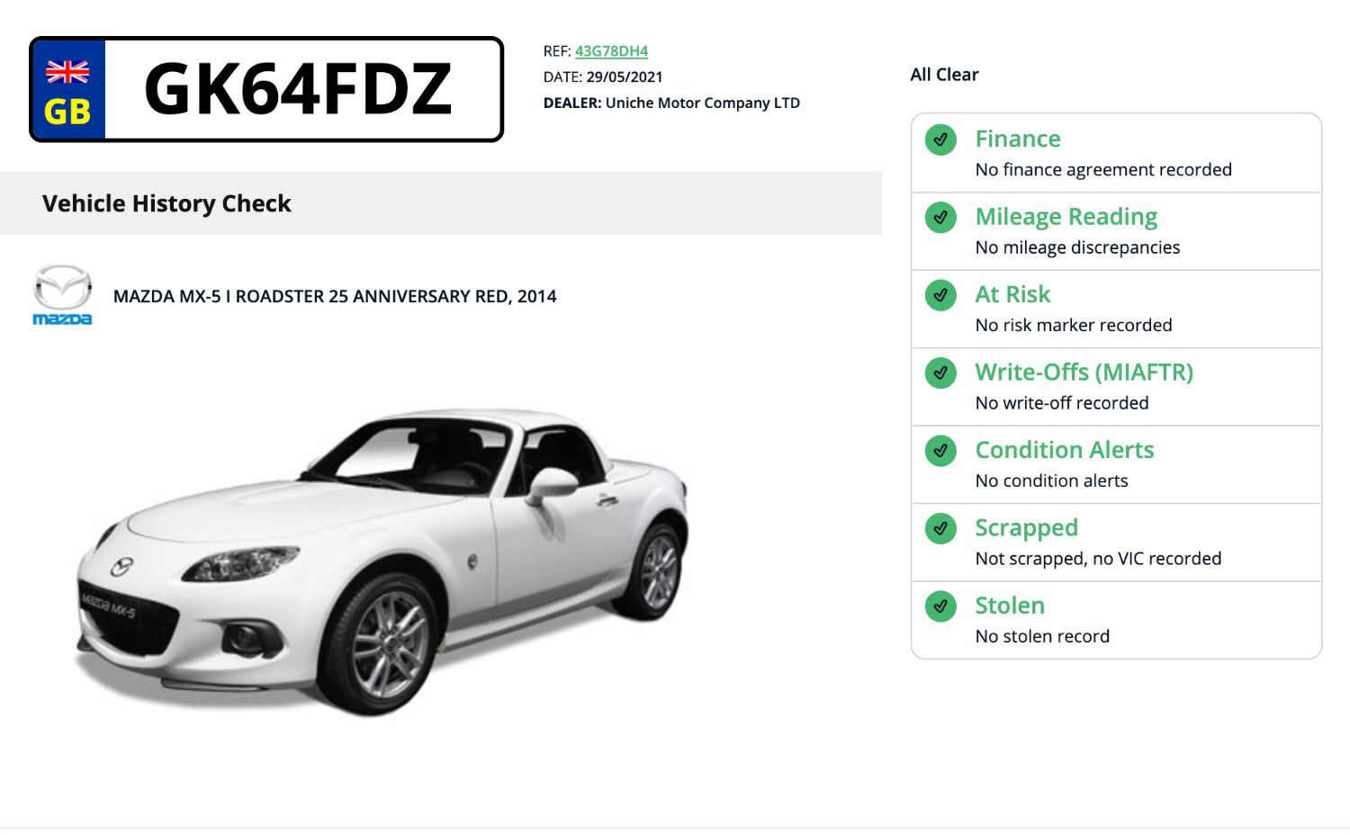Click the GB flag badge on plate
This screenshot has height=835, width=1350.
point(68,90)
